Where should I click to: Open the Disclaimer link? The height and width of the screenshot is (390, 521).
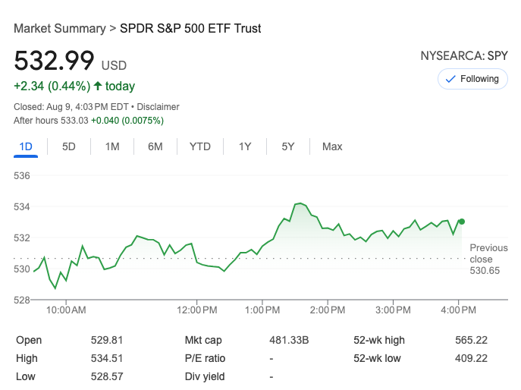[x=158, y=107]
